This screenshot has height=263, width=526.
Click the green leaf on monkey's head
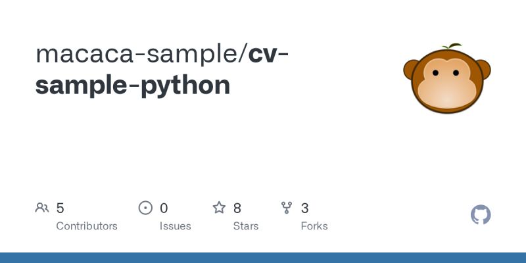coord(452,46)
